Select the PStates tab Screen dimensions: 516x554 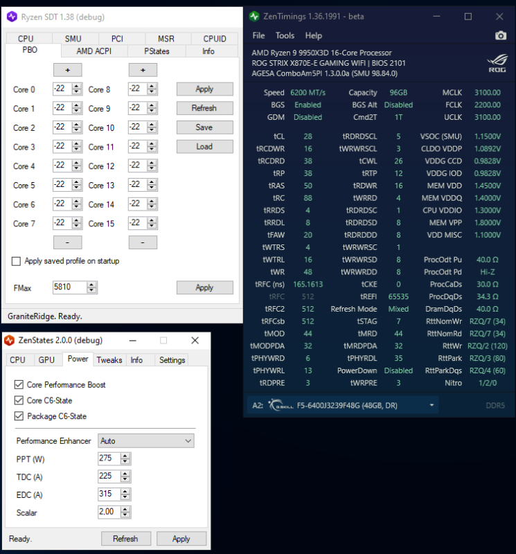coord(157,51)
